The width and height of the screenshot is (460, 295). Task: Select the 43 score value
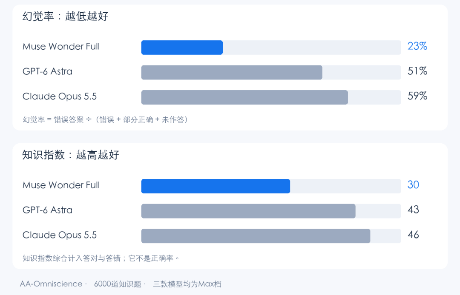[413, 210]
